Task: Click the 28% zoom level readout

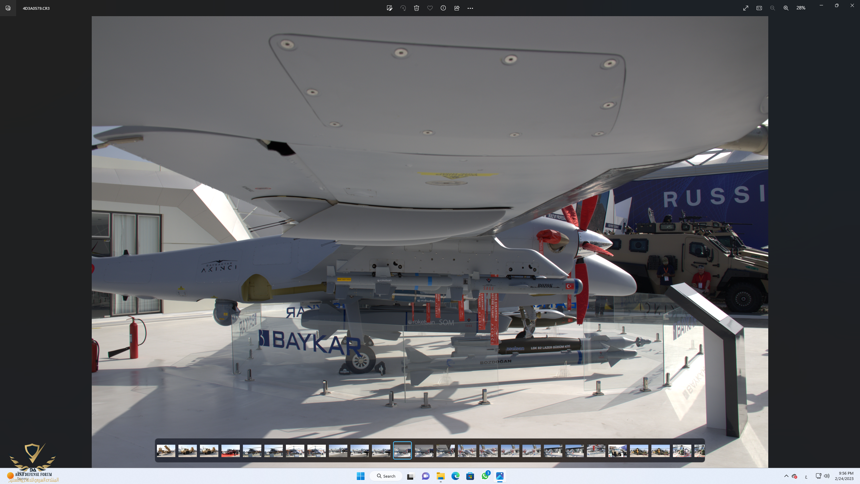Action: tap(801, 8)
